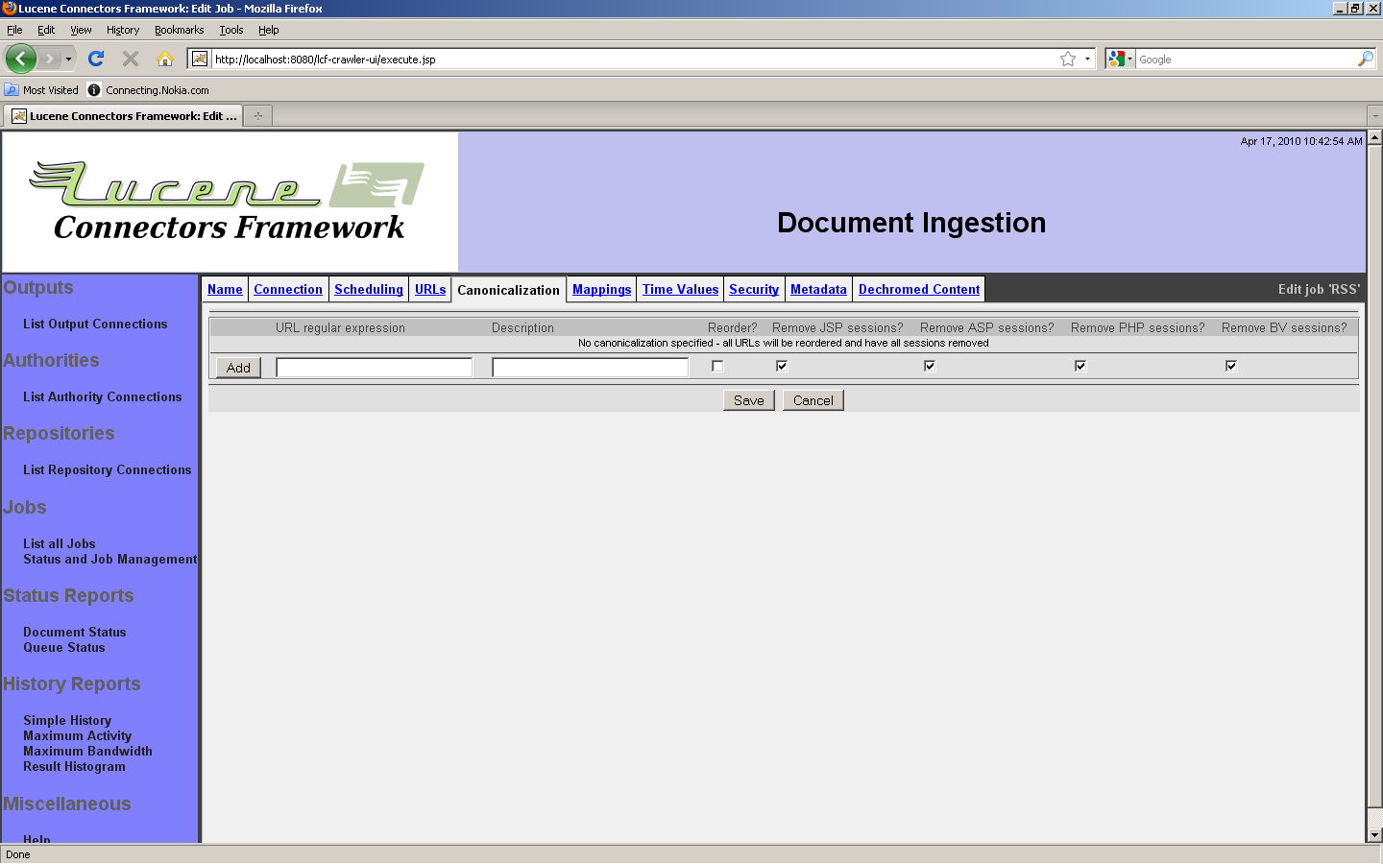The height and width of the screenshot is (864, 1383).
Task: Click the Reload page icon
Action: coord(96,59)
